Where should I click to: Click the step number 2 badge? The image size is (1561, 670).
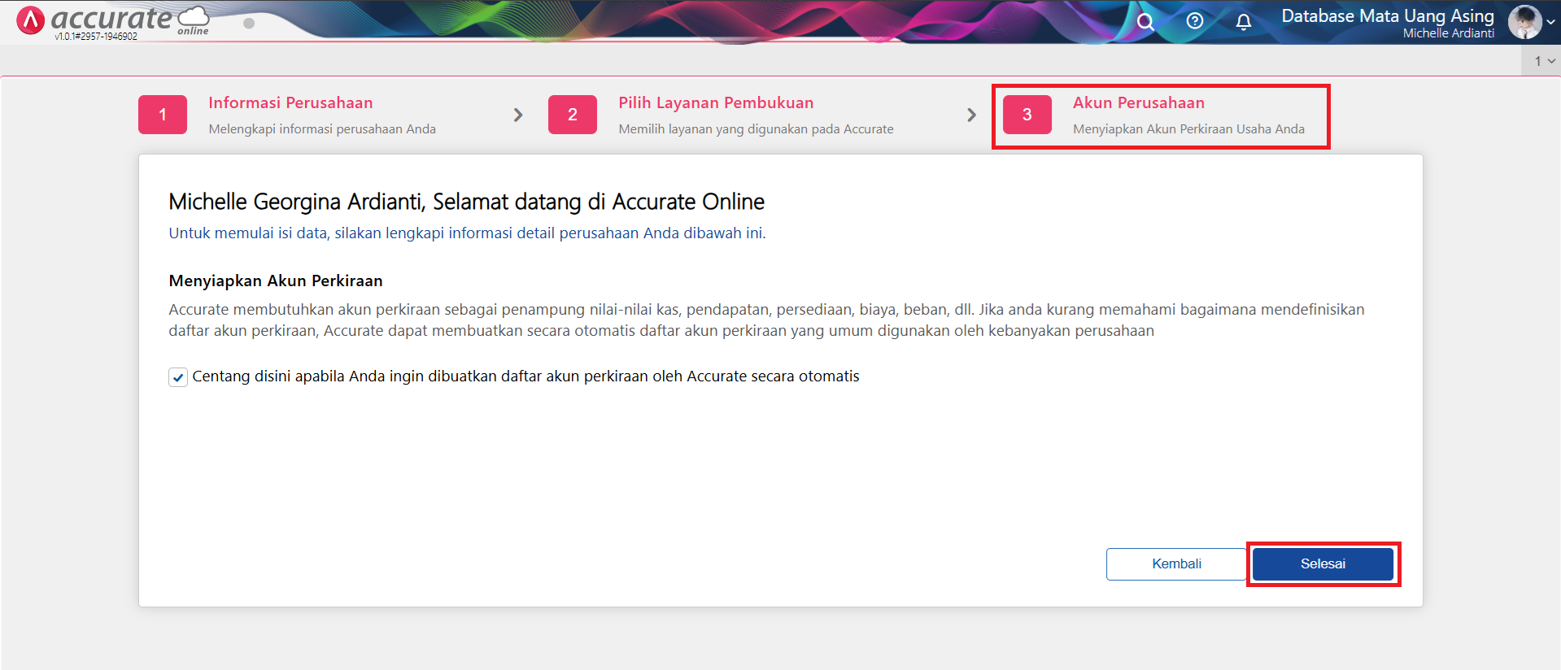coord(573,115)
